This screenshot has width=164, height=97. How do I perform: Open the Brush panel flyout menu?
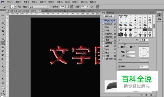click(x=154, y=13)
